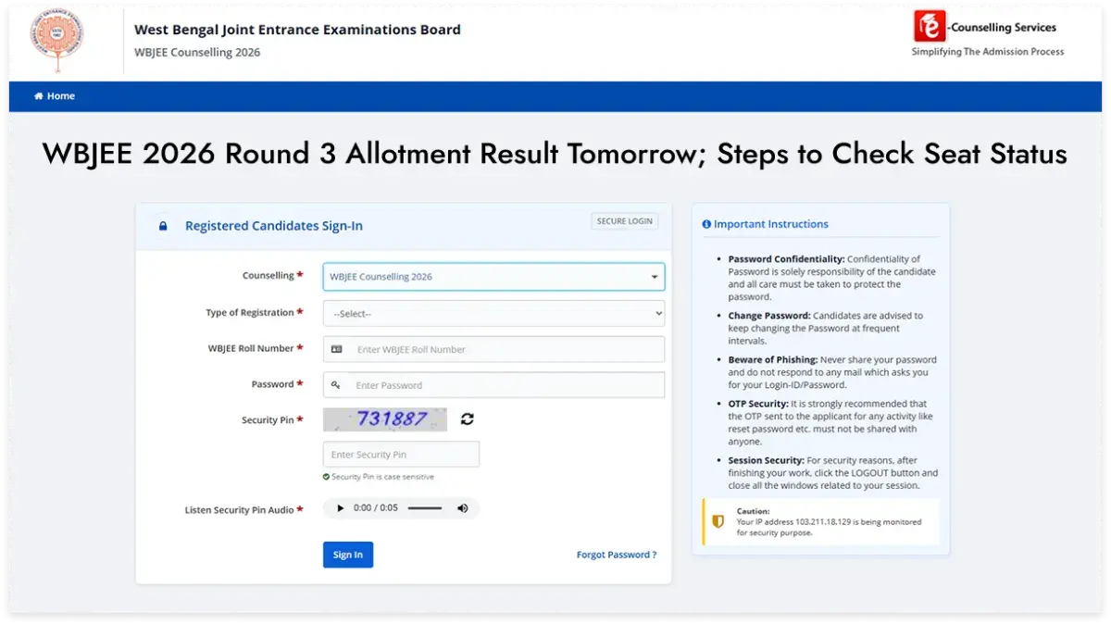Click the West Bengal Joint Entrance Examinations Board title
The width and height of the screenshot is (1111, 625).
(x=297, y=30)
